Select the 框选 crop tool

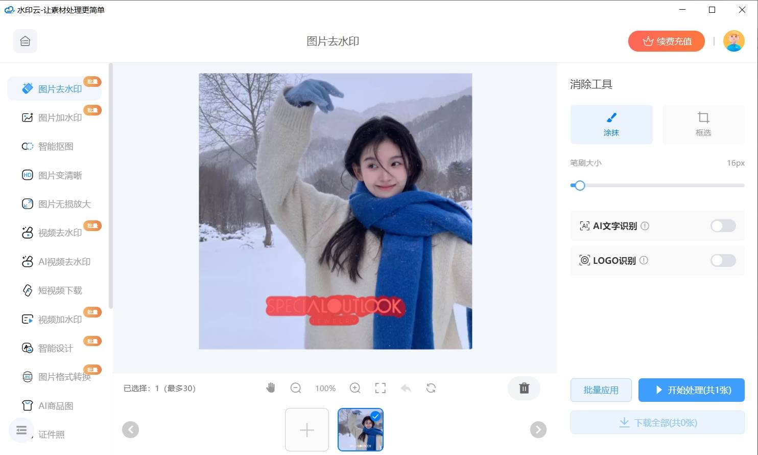click(x=703, y=124)
